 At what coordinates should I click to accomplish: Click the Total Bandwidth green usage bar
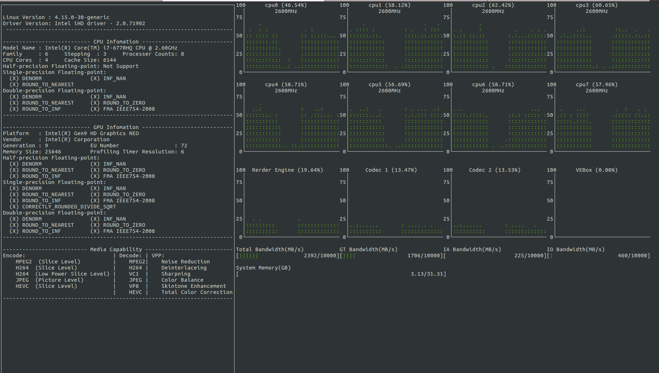(249, 256)
